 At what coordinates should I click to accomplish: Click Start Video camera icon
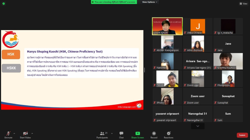25,133
